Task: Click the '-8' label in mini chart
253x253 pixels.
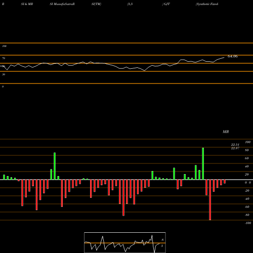Action: tap(162, 240)
